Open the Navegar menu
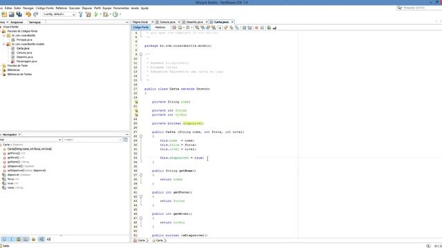The height and width of the screenshot is (248, 442). click(x=28, y=8)
